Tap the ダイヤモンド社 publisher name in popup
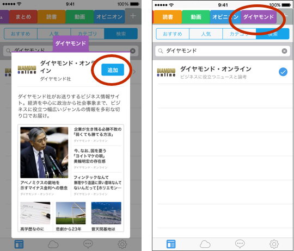This screenshot has width=294, height=251. pos(56,79)
